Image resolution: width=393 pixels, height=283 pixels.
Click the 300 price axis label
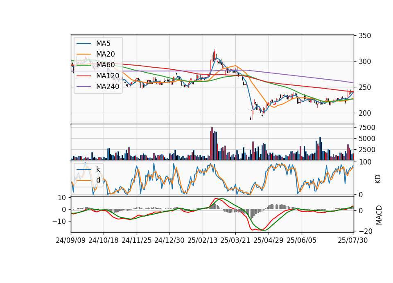tap(365, 62)
